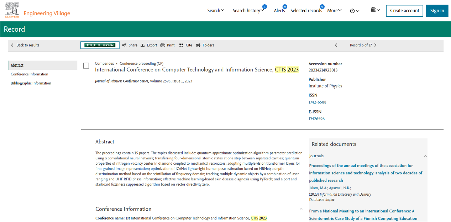Jump to Bibliographic Information in sidebar
This screenshot has width=451, height=222.
[x=31, y=83]
